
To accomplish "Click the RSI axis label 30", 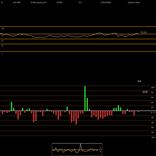I will [2, 46].
